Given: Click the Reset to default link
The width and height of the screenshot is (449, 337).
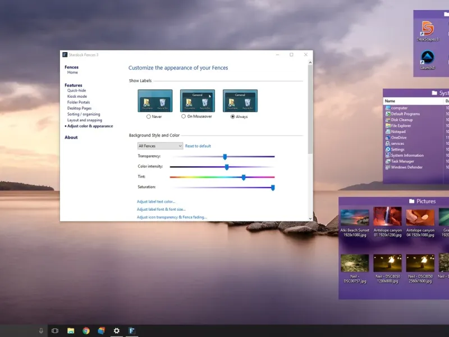Looking at the screenshot, I should pyautogui.click(x=198, y=146).
